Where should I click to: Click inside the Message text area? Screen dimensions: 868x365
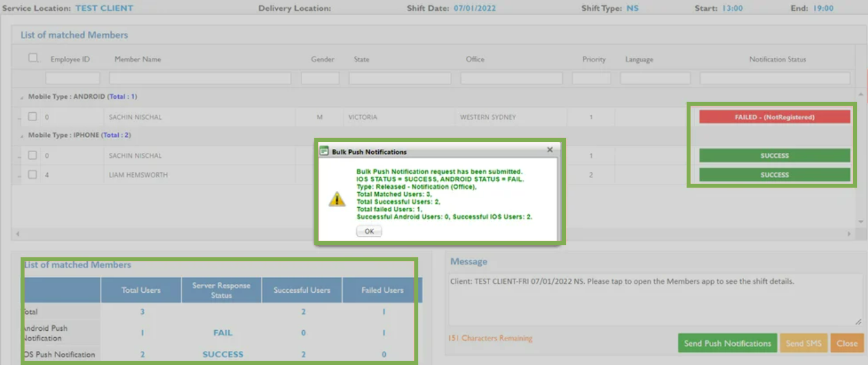[654, 299]
